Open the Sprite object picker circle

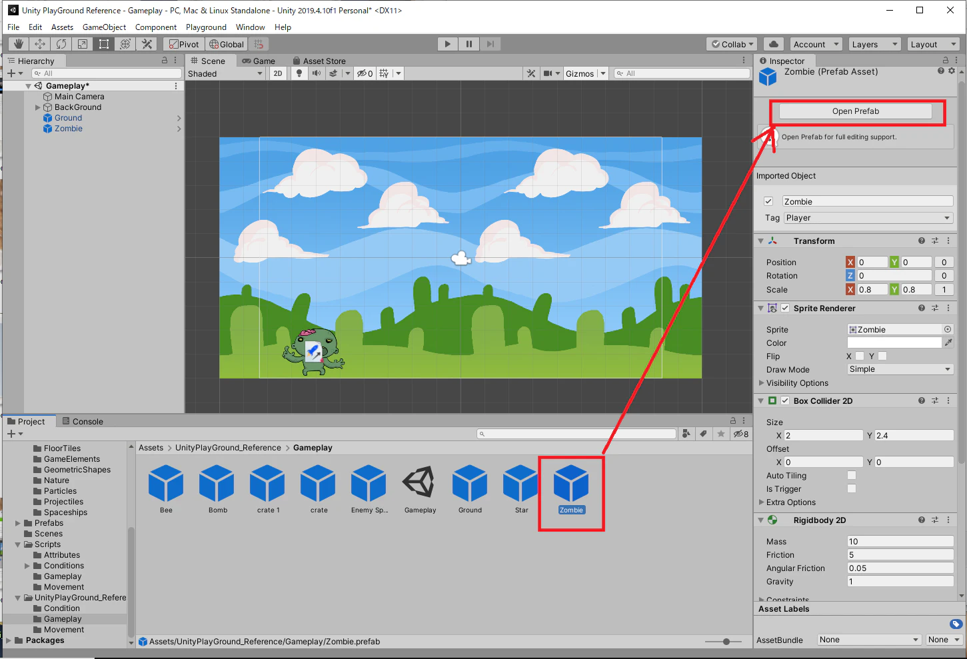tap(948, 329)
